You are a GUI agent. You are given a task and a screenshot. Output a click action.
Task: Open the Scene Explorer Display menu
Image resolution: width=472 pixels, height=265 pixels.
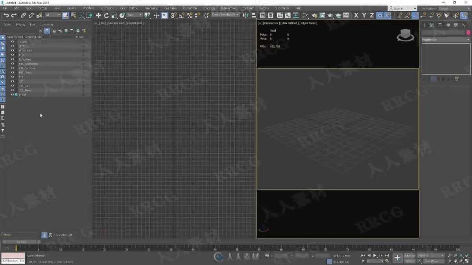click(x=20, y=24)
